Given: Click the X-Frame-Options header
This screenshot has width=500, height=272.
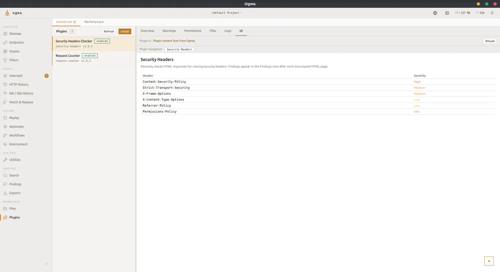Looking at the screenshot, I should (157, 94).
